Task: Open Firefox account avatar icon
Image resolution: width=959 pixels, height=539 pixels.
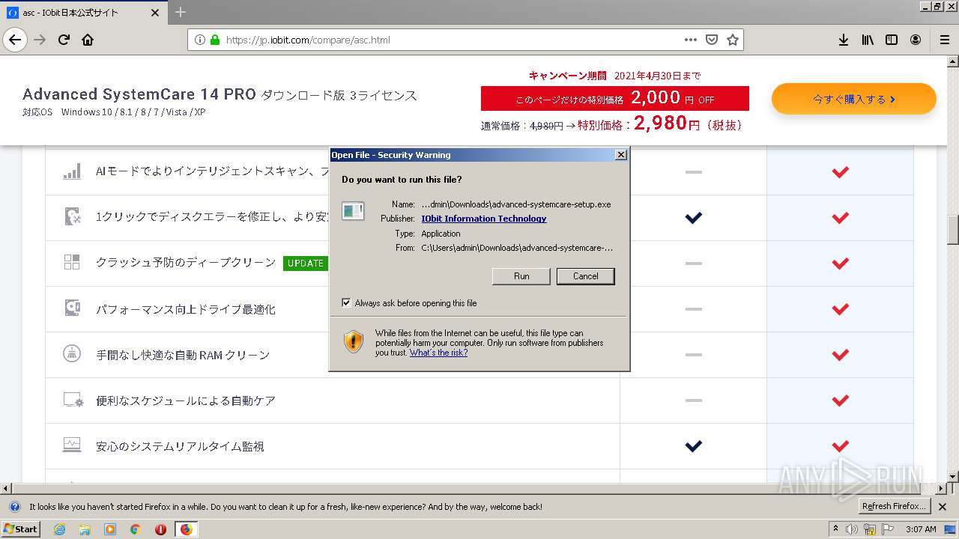Action: click(916, 40)
